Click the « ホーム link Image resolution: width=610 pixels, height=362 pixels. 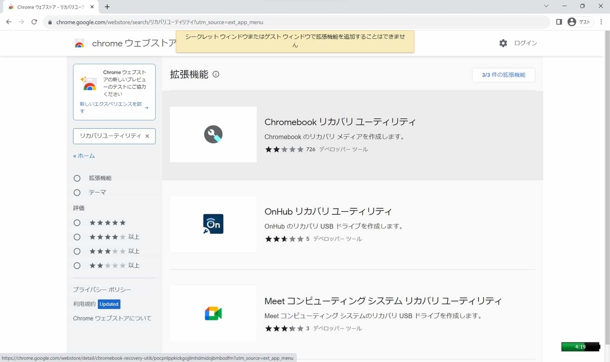click(x=84, y=156)
